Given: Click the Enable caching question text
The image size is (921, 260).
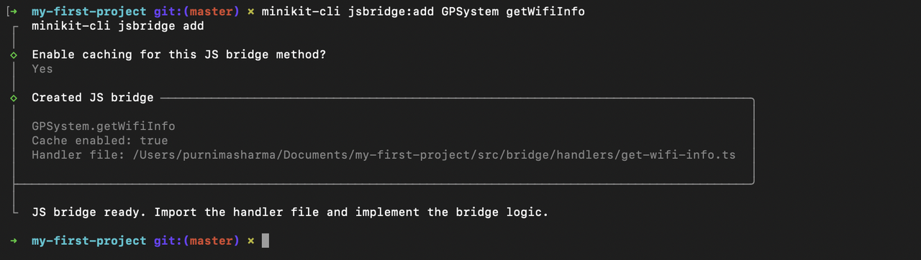Looking at the screenshot, I should pyautogui.click(x=178, y=55).
